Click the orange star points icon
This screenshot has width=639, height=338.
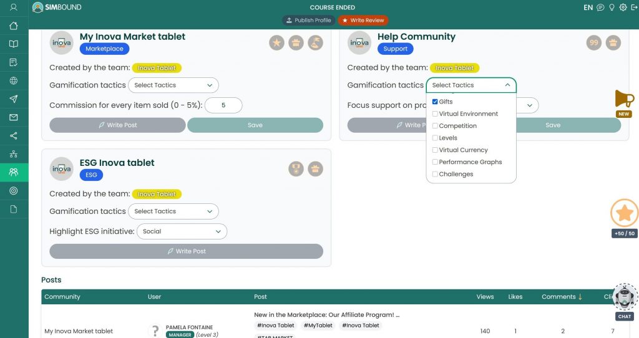pos(624,213)
